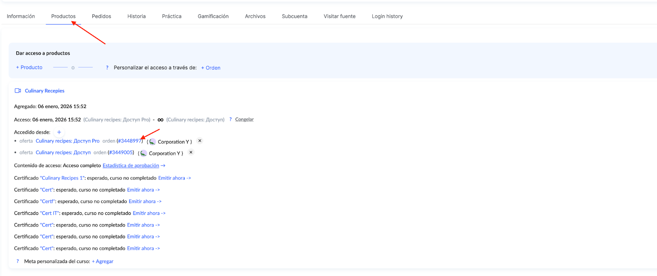This screenshot has width=657, height=276.
Task: Click the video icon beside Culinary Recepies
Action: click(18, 91)
